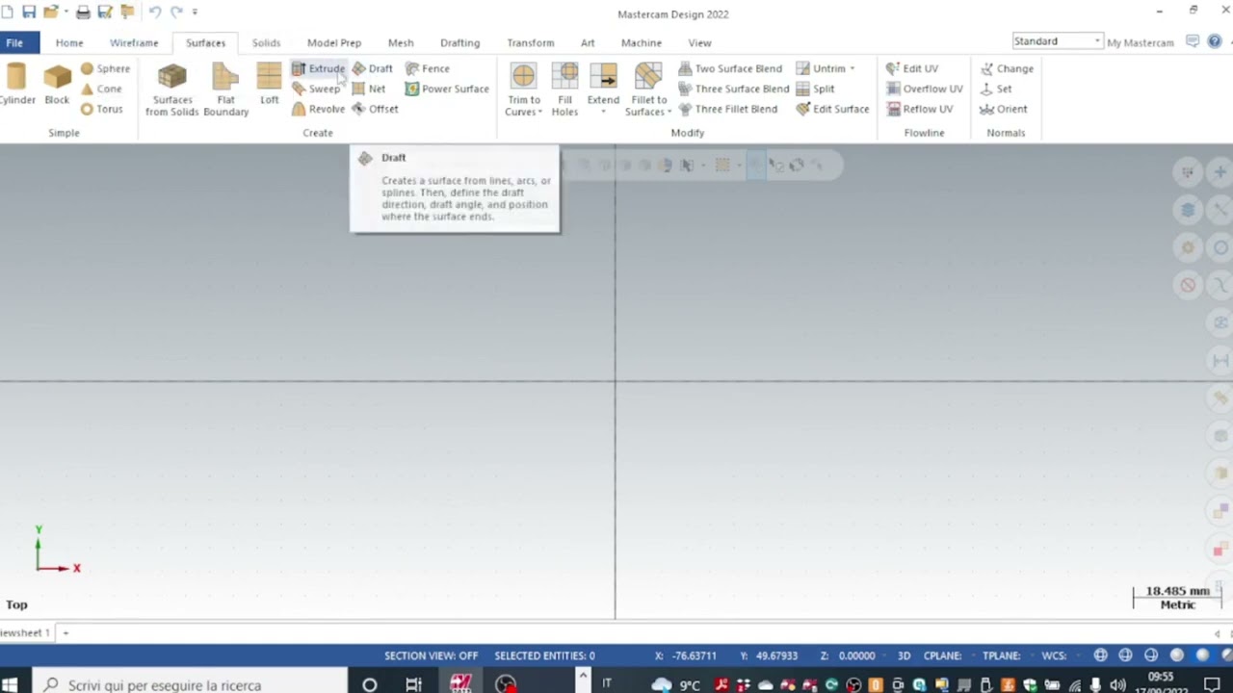The width and height of the screenshot is (1233, 693).
Task: Split a surface with Split tool
Action: 815,89
